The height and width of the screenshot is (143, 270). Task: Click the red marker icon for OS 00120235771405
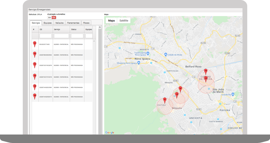tap(34, 44)
